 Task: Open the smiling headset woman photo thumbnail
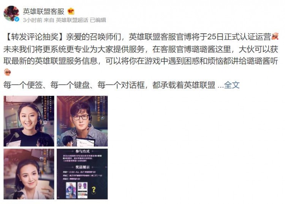tap(29, 121)
